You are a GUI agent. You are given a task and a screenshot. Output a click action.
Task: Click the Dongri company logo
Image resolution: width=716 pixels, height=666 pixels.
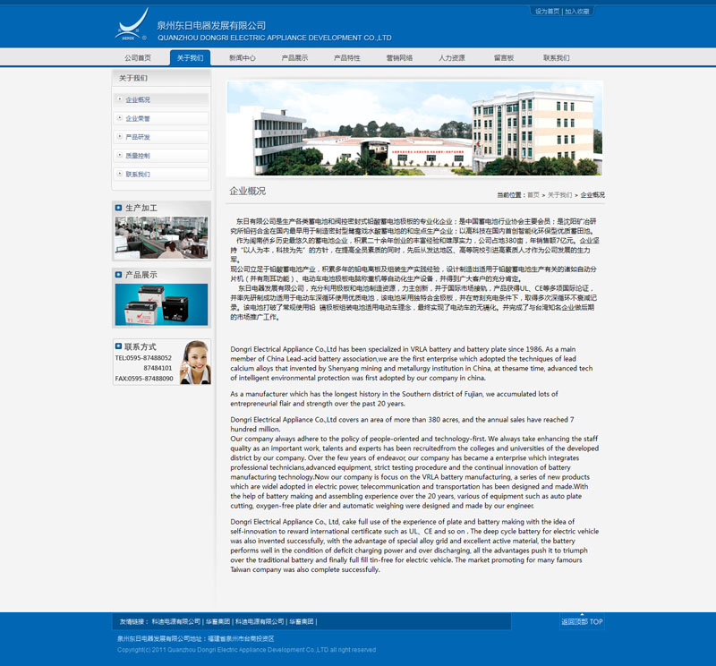tap(131, 24)
